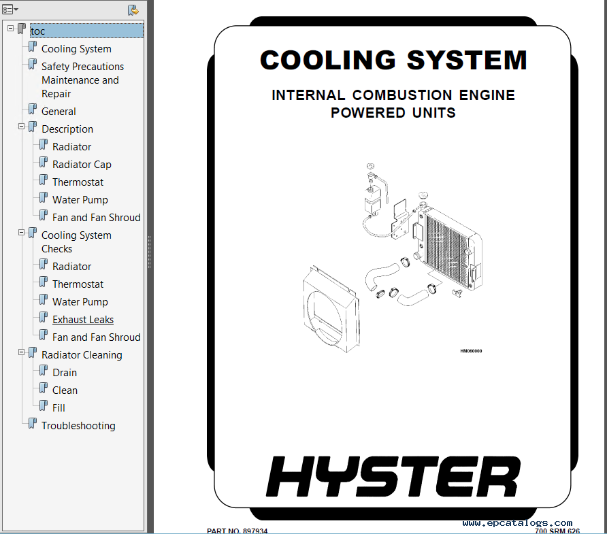607x534 pixels.
Task: Open the Description bookmark
Action: pyautogui.click(x=67, y=129)
